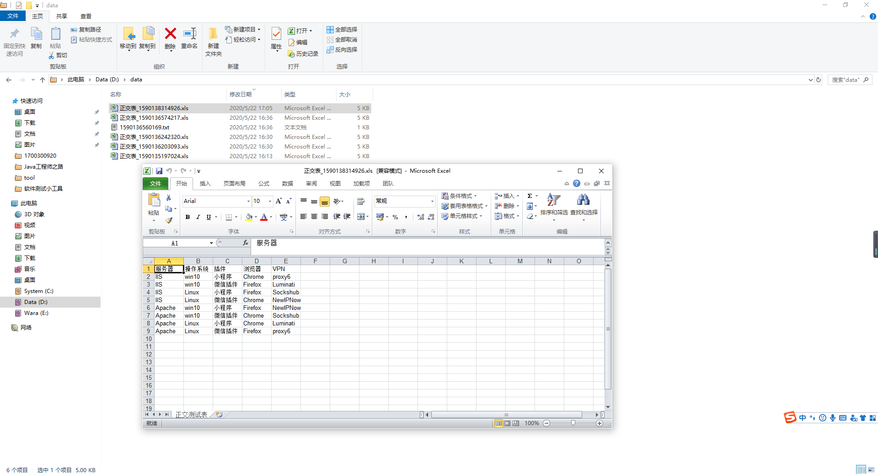Select the 正交测试表 sheet tab
Viewport: 878px width, 474px height.
click(x=192, y=415)
